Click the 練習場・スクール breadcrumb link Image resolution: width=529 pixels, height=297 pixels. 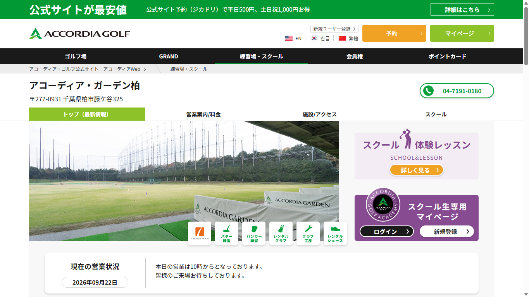(x=189, y=69)
